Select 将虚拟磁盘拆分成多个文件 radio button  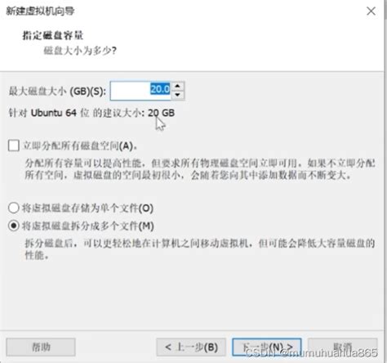[x=14, y=226]
